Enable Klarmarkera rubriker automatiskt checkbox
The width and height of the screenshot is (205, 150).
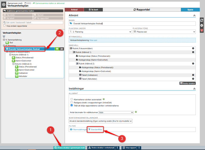[72, 99]
